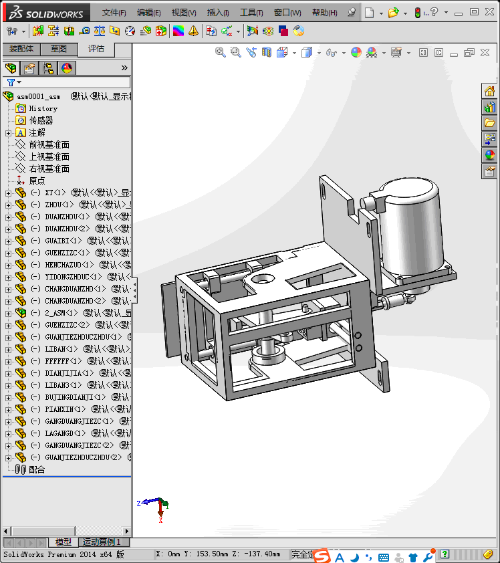This screenshot has height=563, width=500.
Task: Open the Clearance Verification tool
Action: click(x=53, y=31)
